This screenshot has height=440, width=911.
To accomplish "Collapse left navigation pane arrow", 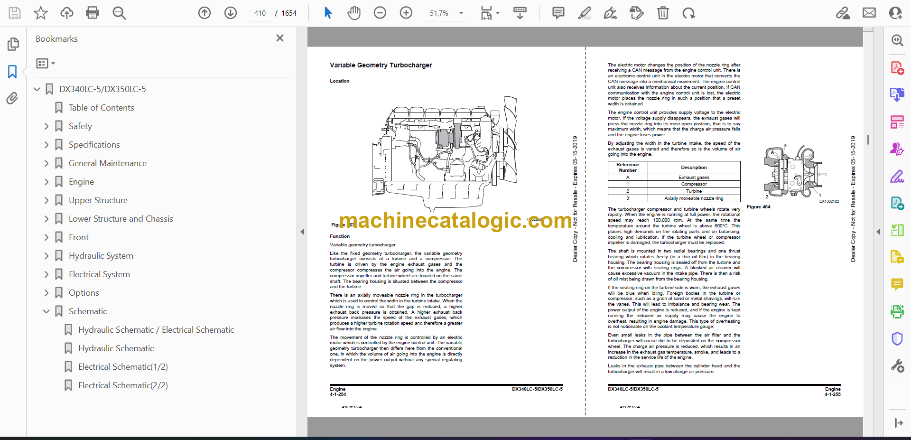I will [302, 232].
